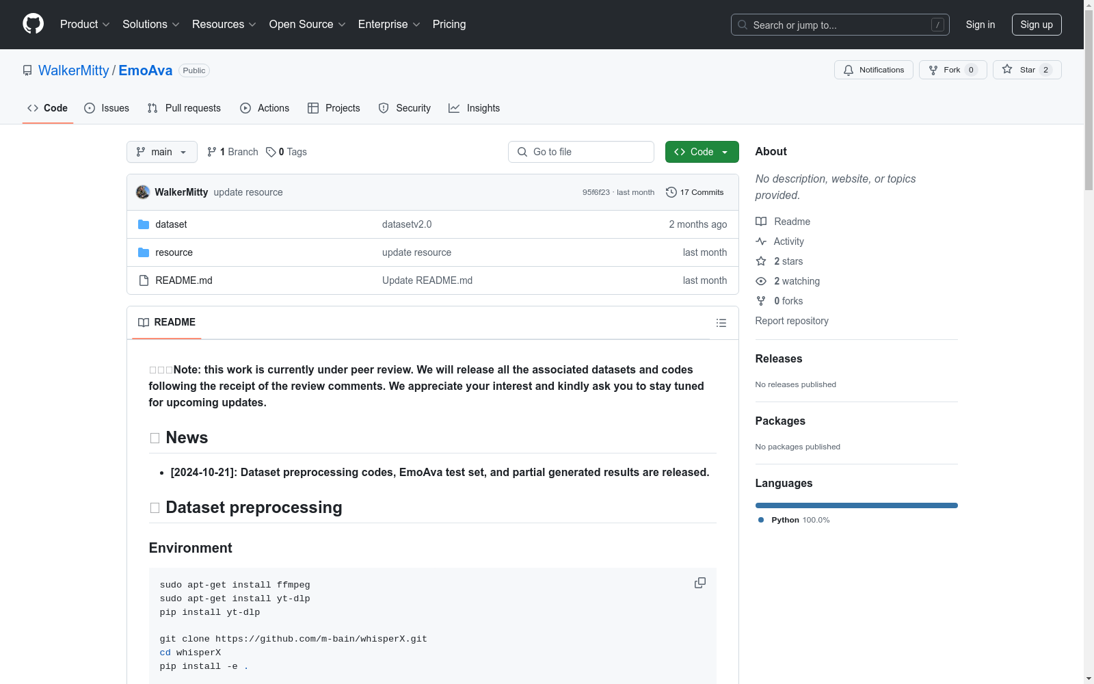Expand the Enterprise menu

389,24
